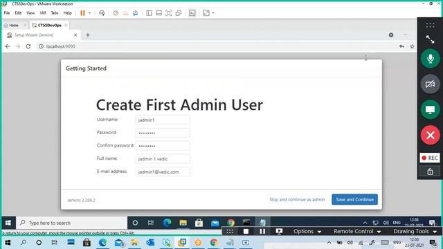Open Microsoft Edge in guest taskbar
443x249 pixels.
167,223
